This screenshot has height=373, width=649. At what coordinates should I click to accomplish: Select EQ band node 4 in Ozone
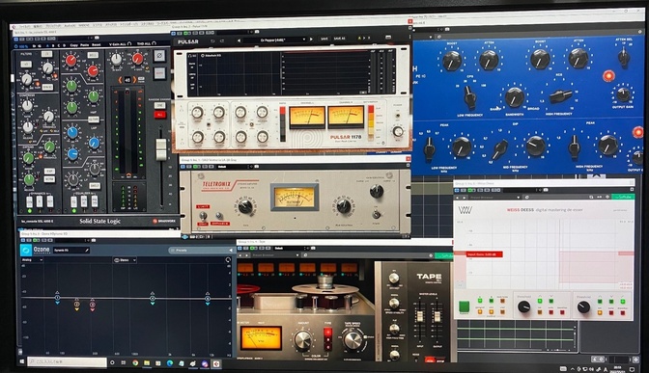153,298
